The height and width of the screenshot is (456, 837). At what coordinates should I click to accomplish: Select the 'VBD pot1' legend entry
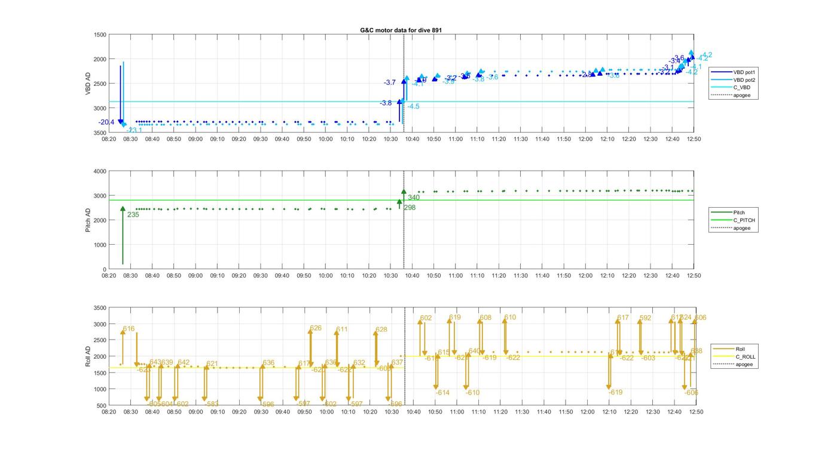click(735, 72)
